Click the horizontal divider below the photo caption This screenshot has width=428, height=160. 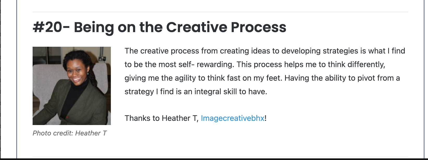point(220,157)
